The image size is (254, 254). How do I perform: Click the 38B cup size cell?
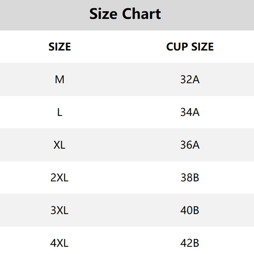click(x=190, y=177)
